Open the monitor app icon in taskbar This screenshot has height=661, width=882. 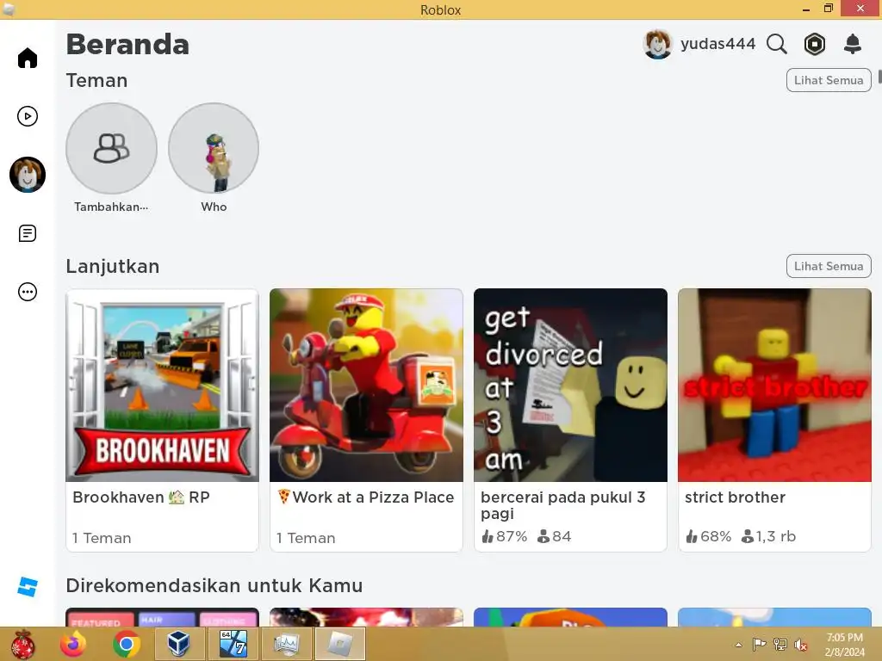tap(286, 644)
